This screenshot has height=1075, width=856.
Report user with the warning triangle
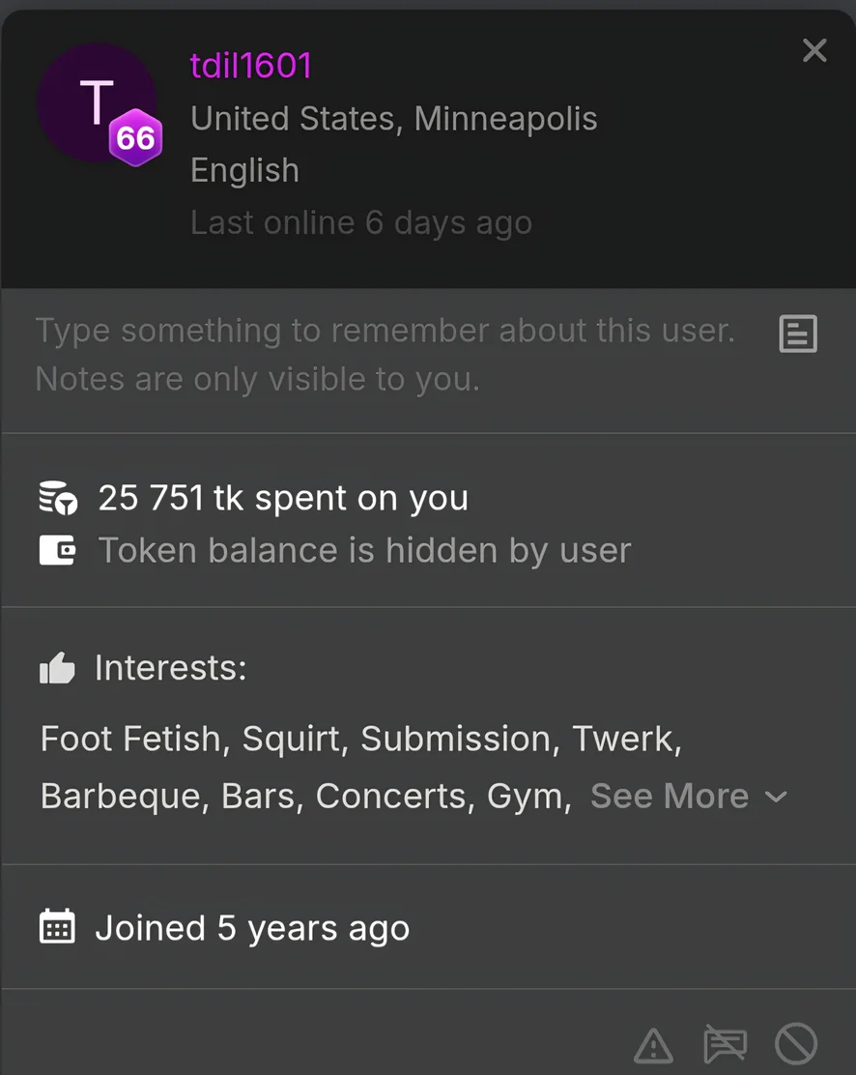pyautogui.click(x=653, y=1044)
